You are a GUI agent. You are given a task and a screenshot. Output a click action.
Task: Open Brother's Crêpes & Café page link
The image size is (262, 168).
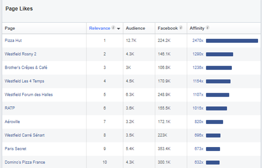[26, 67]
